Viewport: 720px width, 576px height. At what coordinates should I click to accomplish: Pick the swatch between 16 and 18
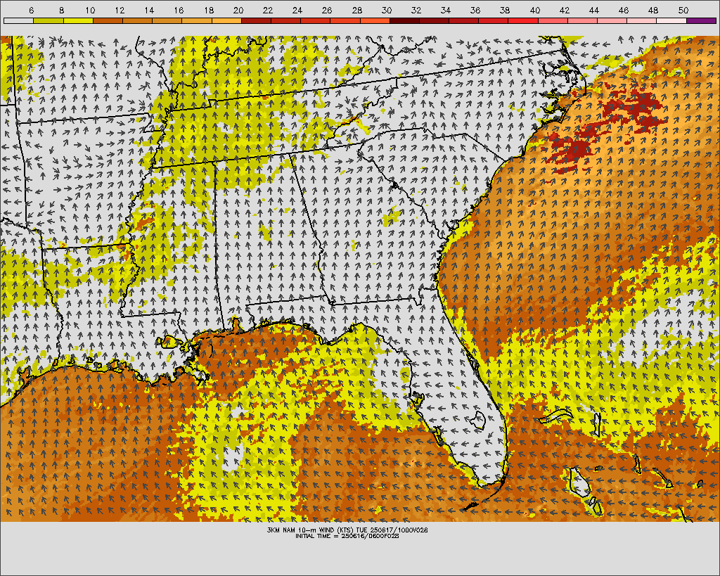tap(197, 20)
